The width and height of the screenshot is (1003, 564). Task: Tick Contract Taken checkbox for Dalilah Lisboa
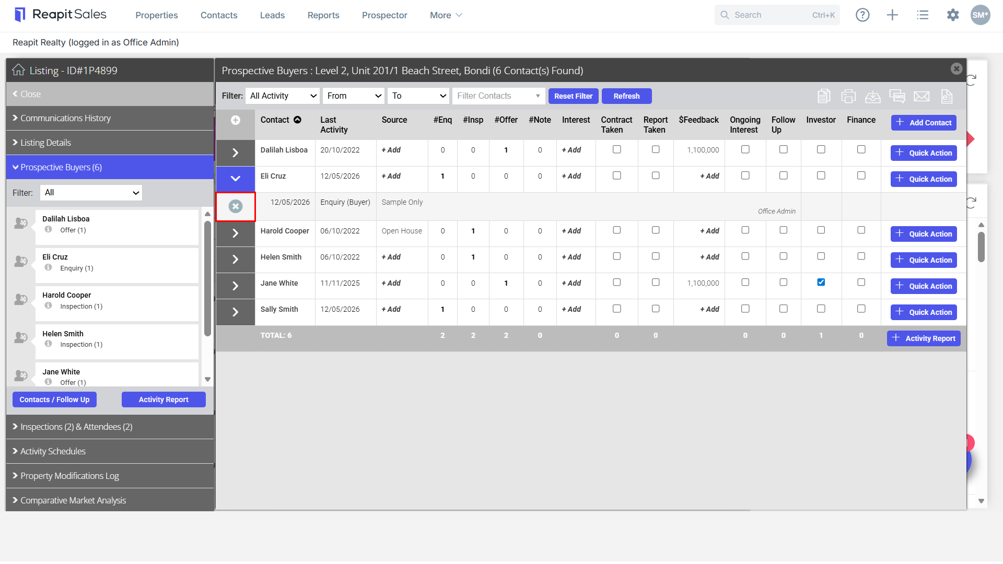617,150
